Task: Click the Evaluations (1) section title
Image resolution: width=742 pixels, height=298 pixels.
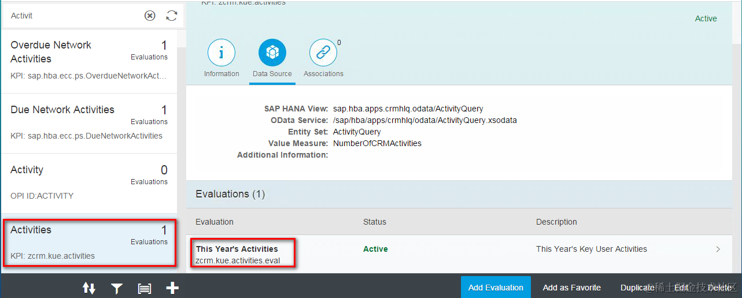Action: click(230, 194)
